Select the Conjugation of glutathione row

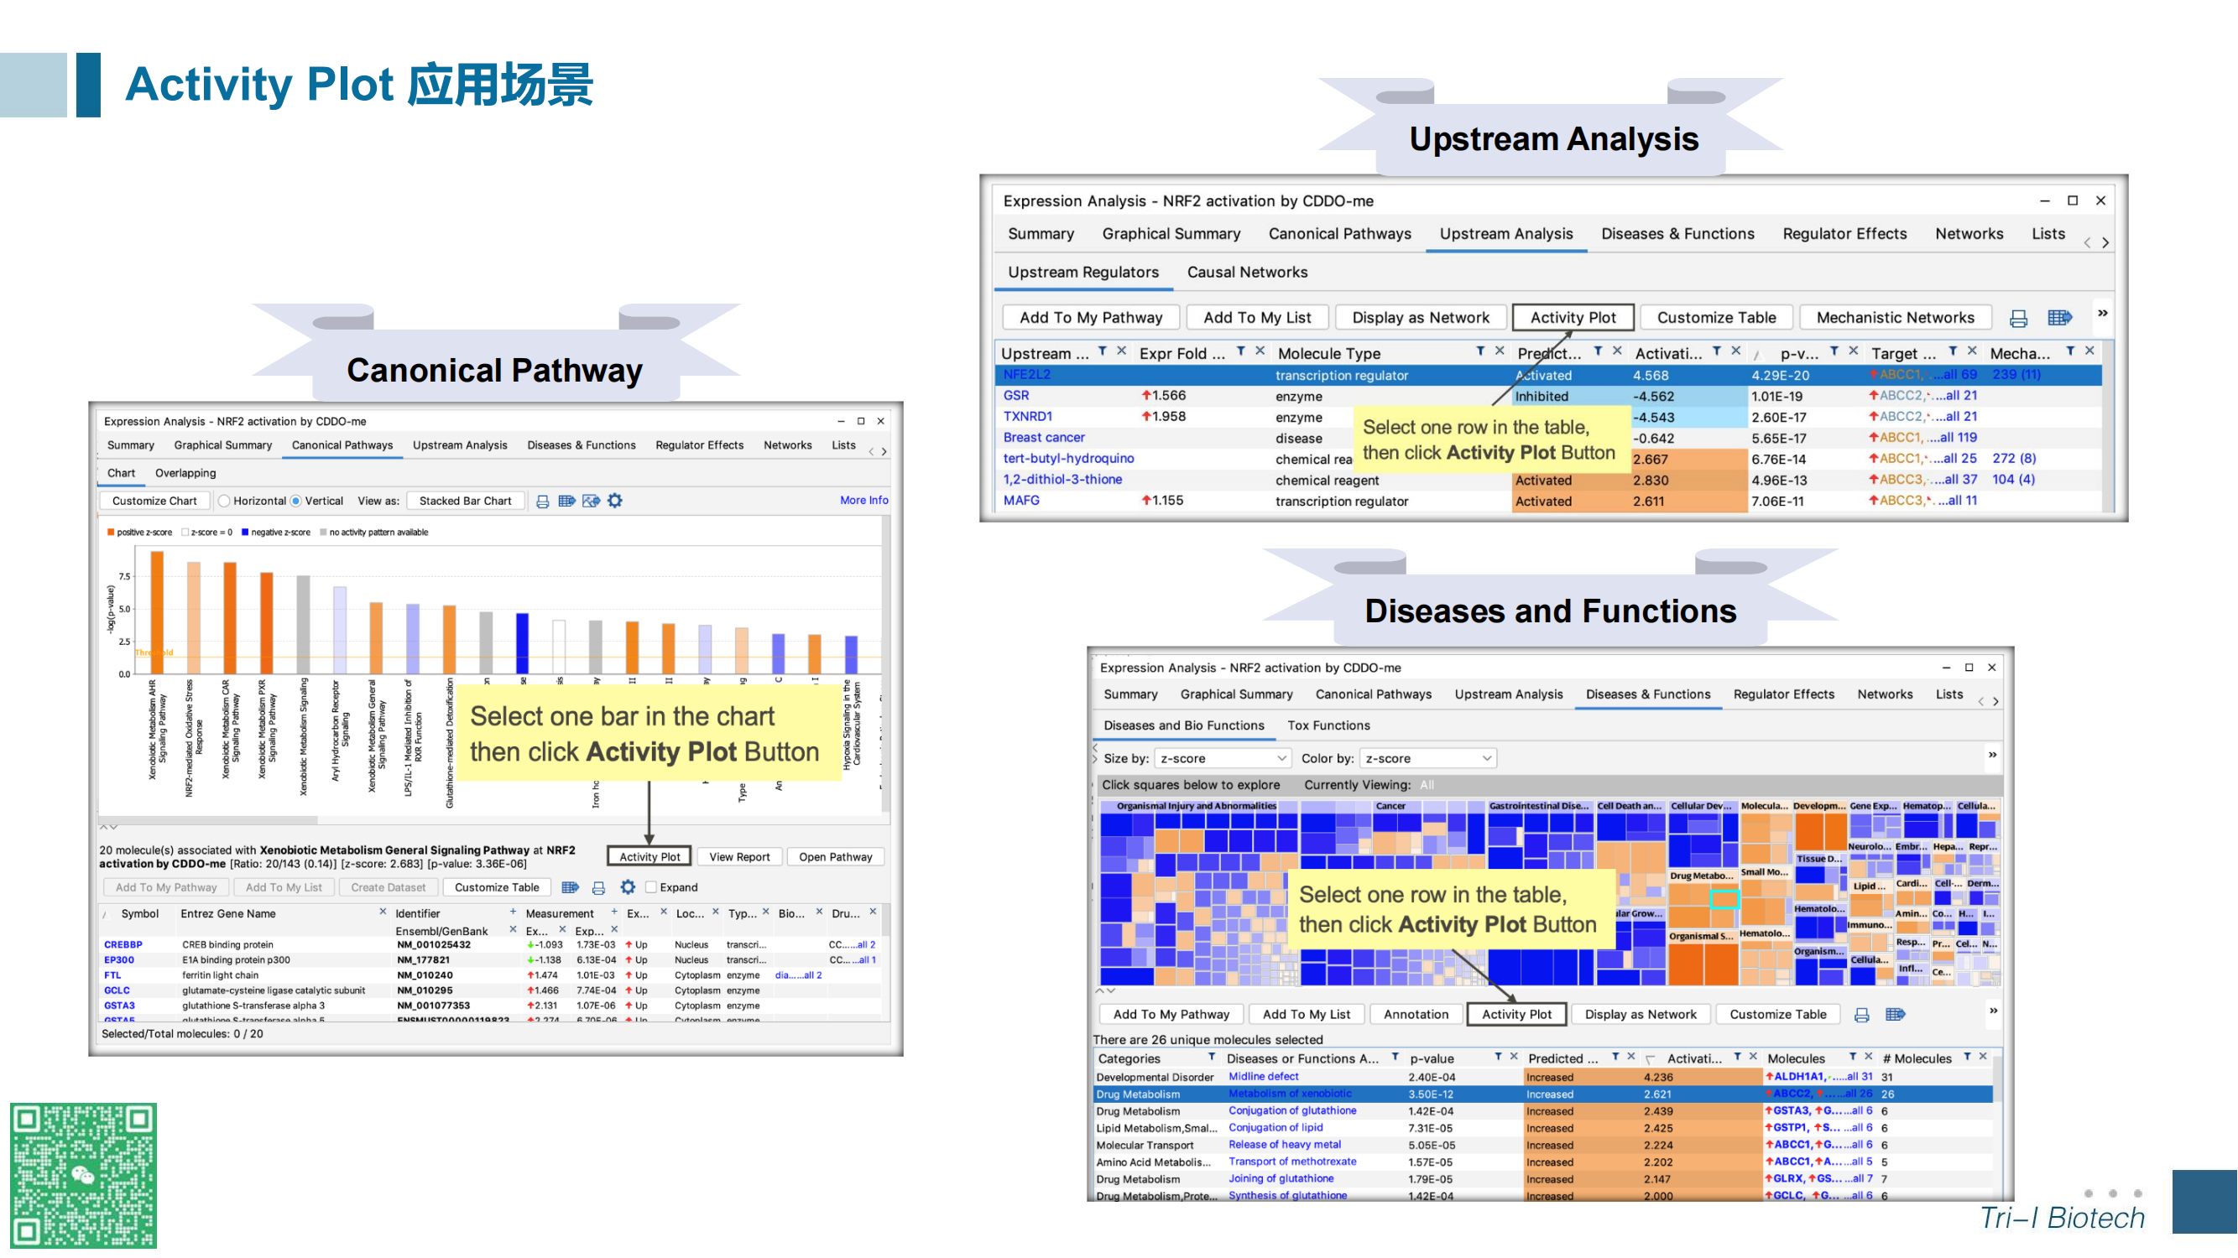point(1543,1110)
